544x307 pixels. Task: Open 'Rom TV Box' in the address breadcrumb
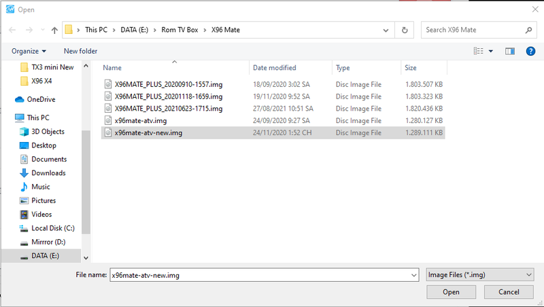pyautogui.click(x=180, y=30)
